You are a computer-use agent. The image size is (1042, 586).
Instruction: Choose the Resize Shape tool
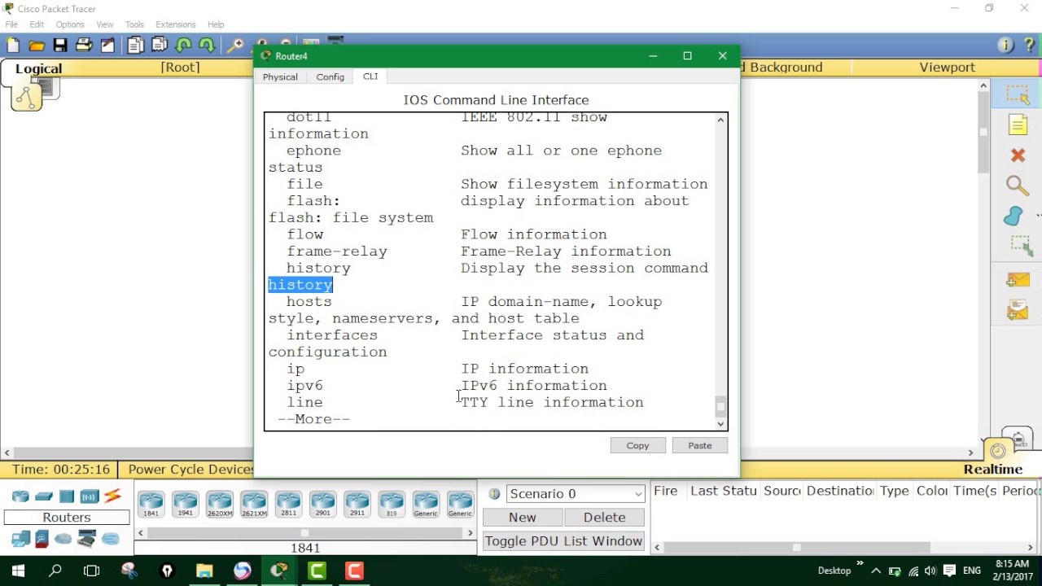1021,245
